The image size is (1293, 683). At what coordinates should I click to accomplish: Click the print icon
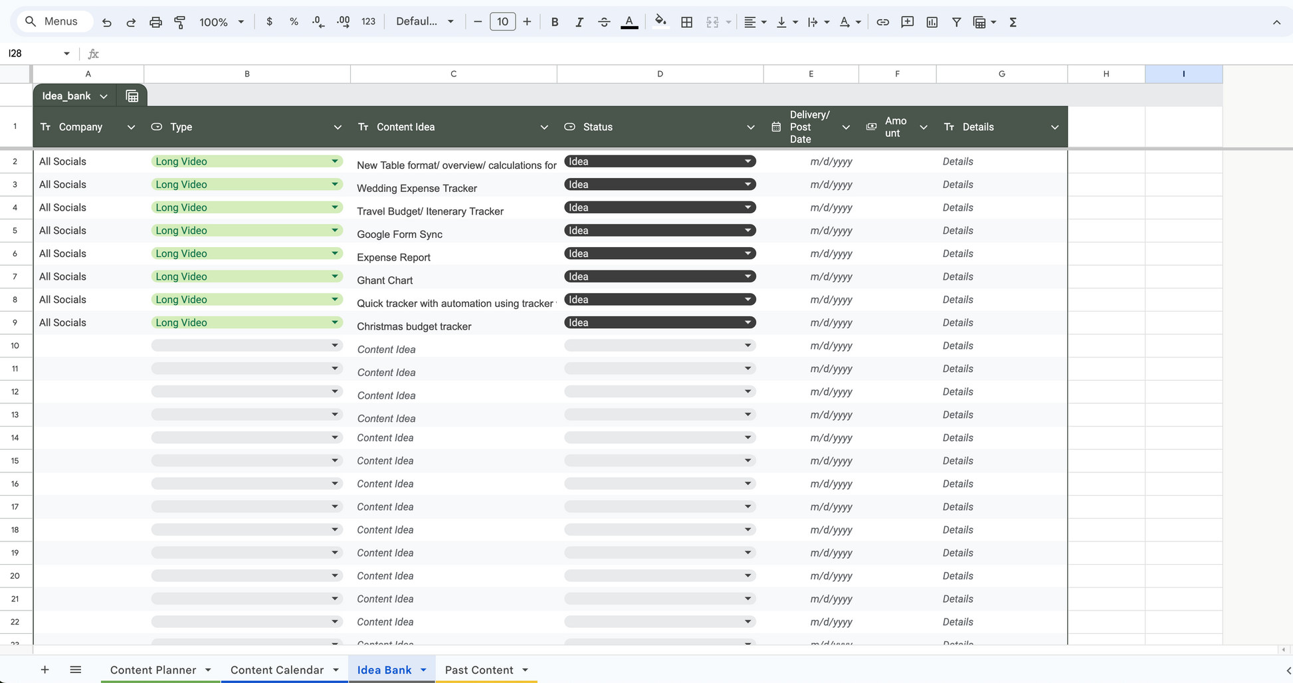(x=155, y=22)
